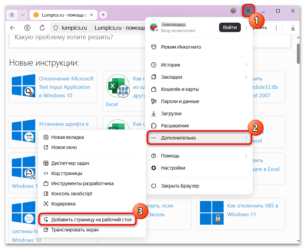The height and width of the screenshot is (249, 305).
Task: Expand the История submenu chevron
Action: (247, 65)
